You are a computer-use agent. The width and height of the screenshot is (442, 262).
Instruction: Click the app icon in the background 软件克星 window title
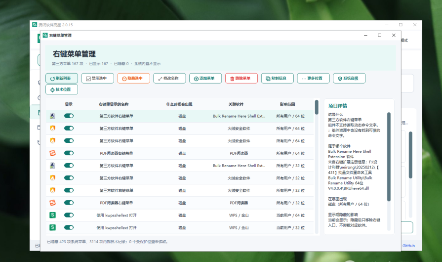pos(35,25)
